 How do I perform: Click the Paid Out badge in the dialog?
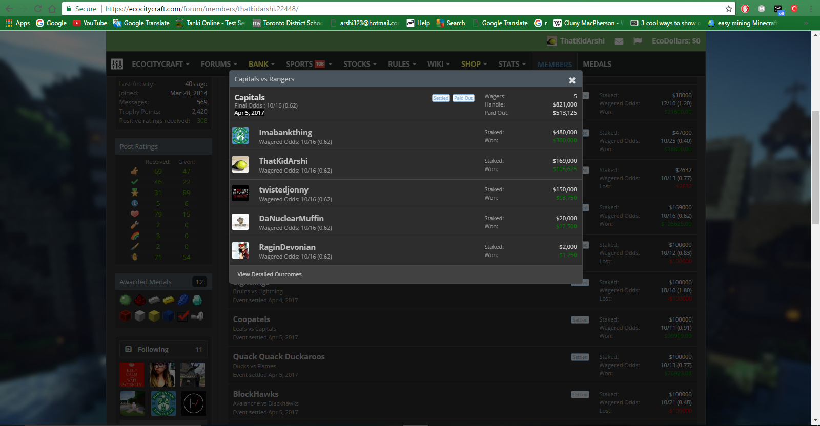463,98
